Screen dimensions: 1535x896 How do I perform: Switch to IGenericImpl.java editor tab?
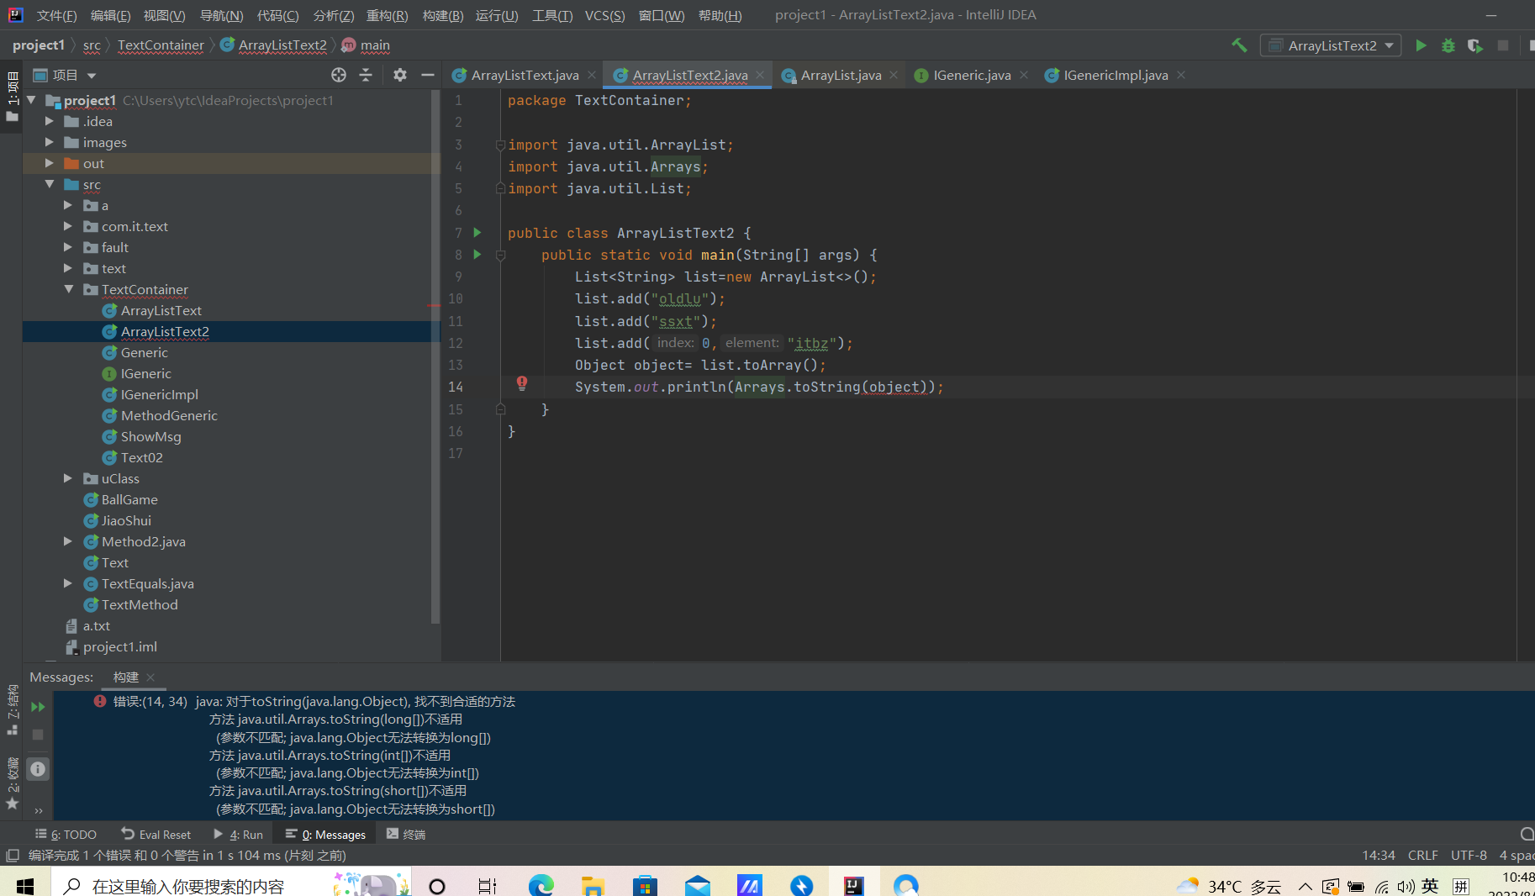pyautogui.click(x=1116, y=75)
